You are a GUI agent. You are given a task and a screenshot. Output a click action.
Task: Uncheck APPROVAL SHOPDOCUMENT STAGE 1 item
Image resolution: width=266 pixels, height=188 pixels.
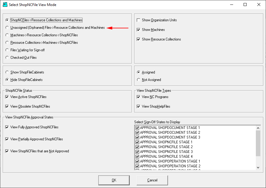click(137, 128)
